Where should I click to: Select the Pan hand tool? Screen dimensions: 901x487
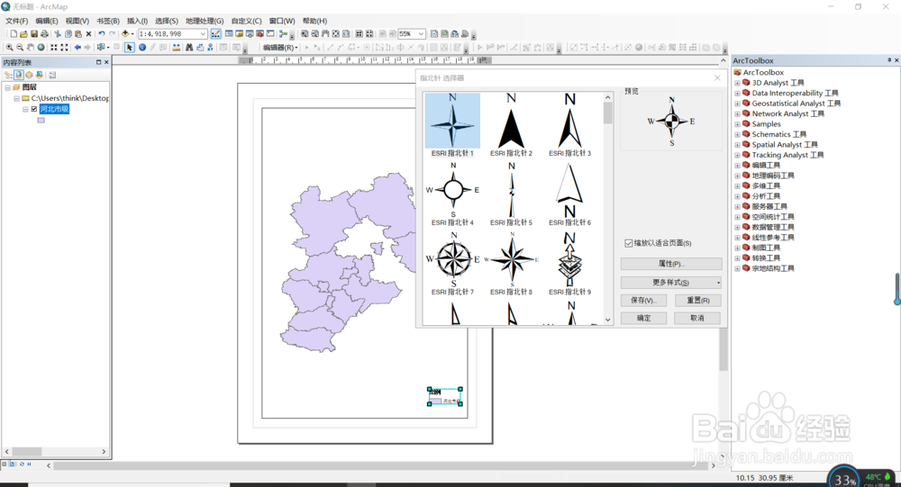pyautogui.click(x=31, y=48)
